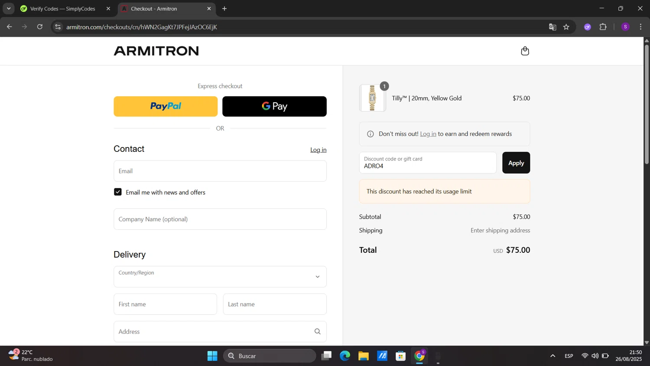The width and height of the screenshot is (650, 366).
Task: Click the Total $75.00 amount
Action: point(518,250)
